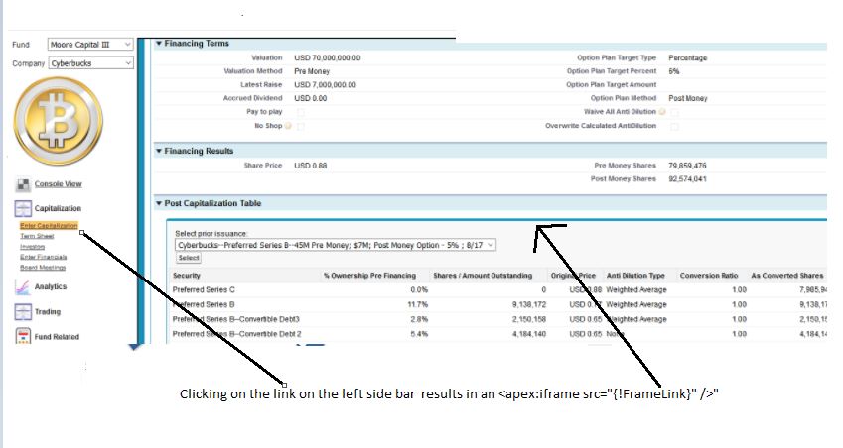
Task: Click the blue sidebar collapse arrow
Action: [x=134, y=347]
